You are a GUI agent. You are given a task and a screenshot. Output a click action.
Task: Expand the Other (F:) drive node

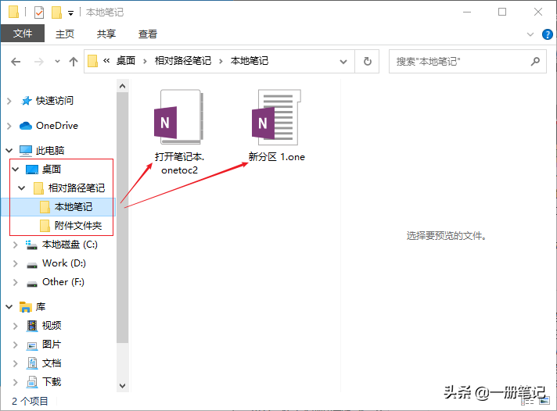point(16,283)
